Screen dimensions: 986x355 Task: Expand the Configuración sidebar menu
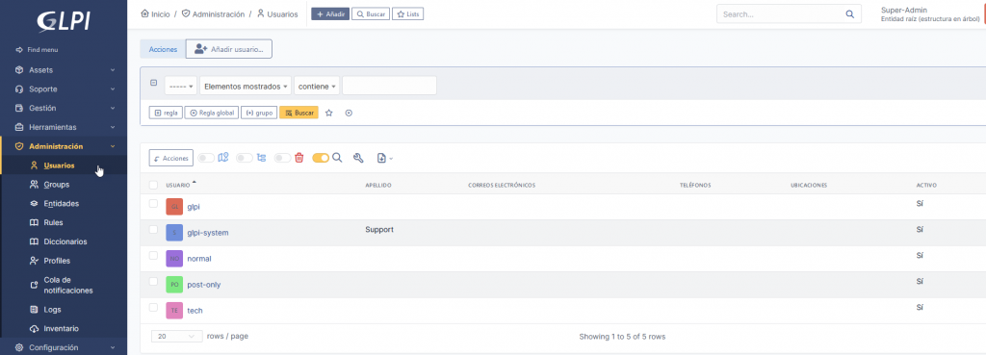click(x=64, y=347)
